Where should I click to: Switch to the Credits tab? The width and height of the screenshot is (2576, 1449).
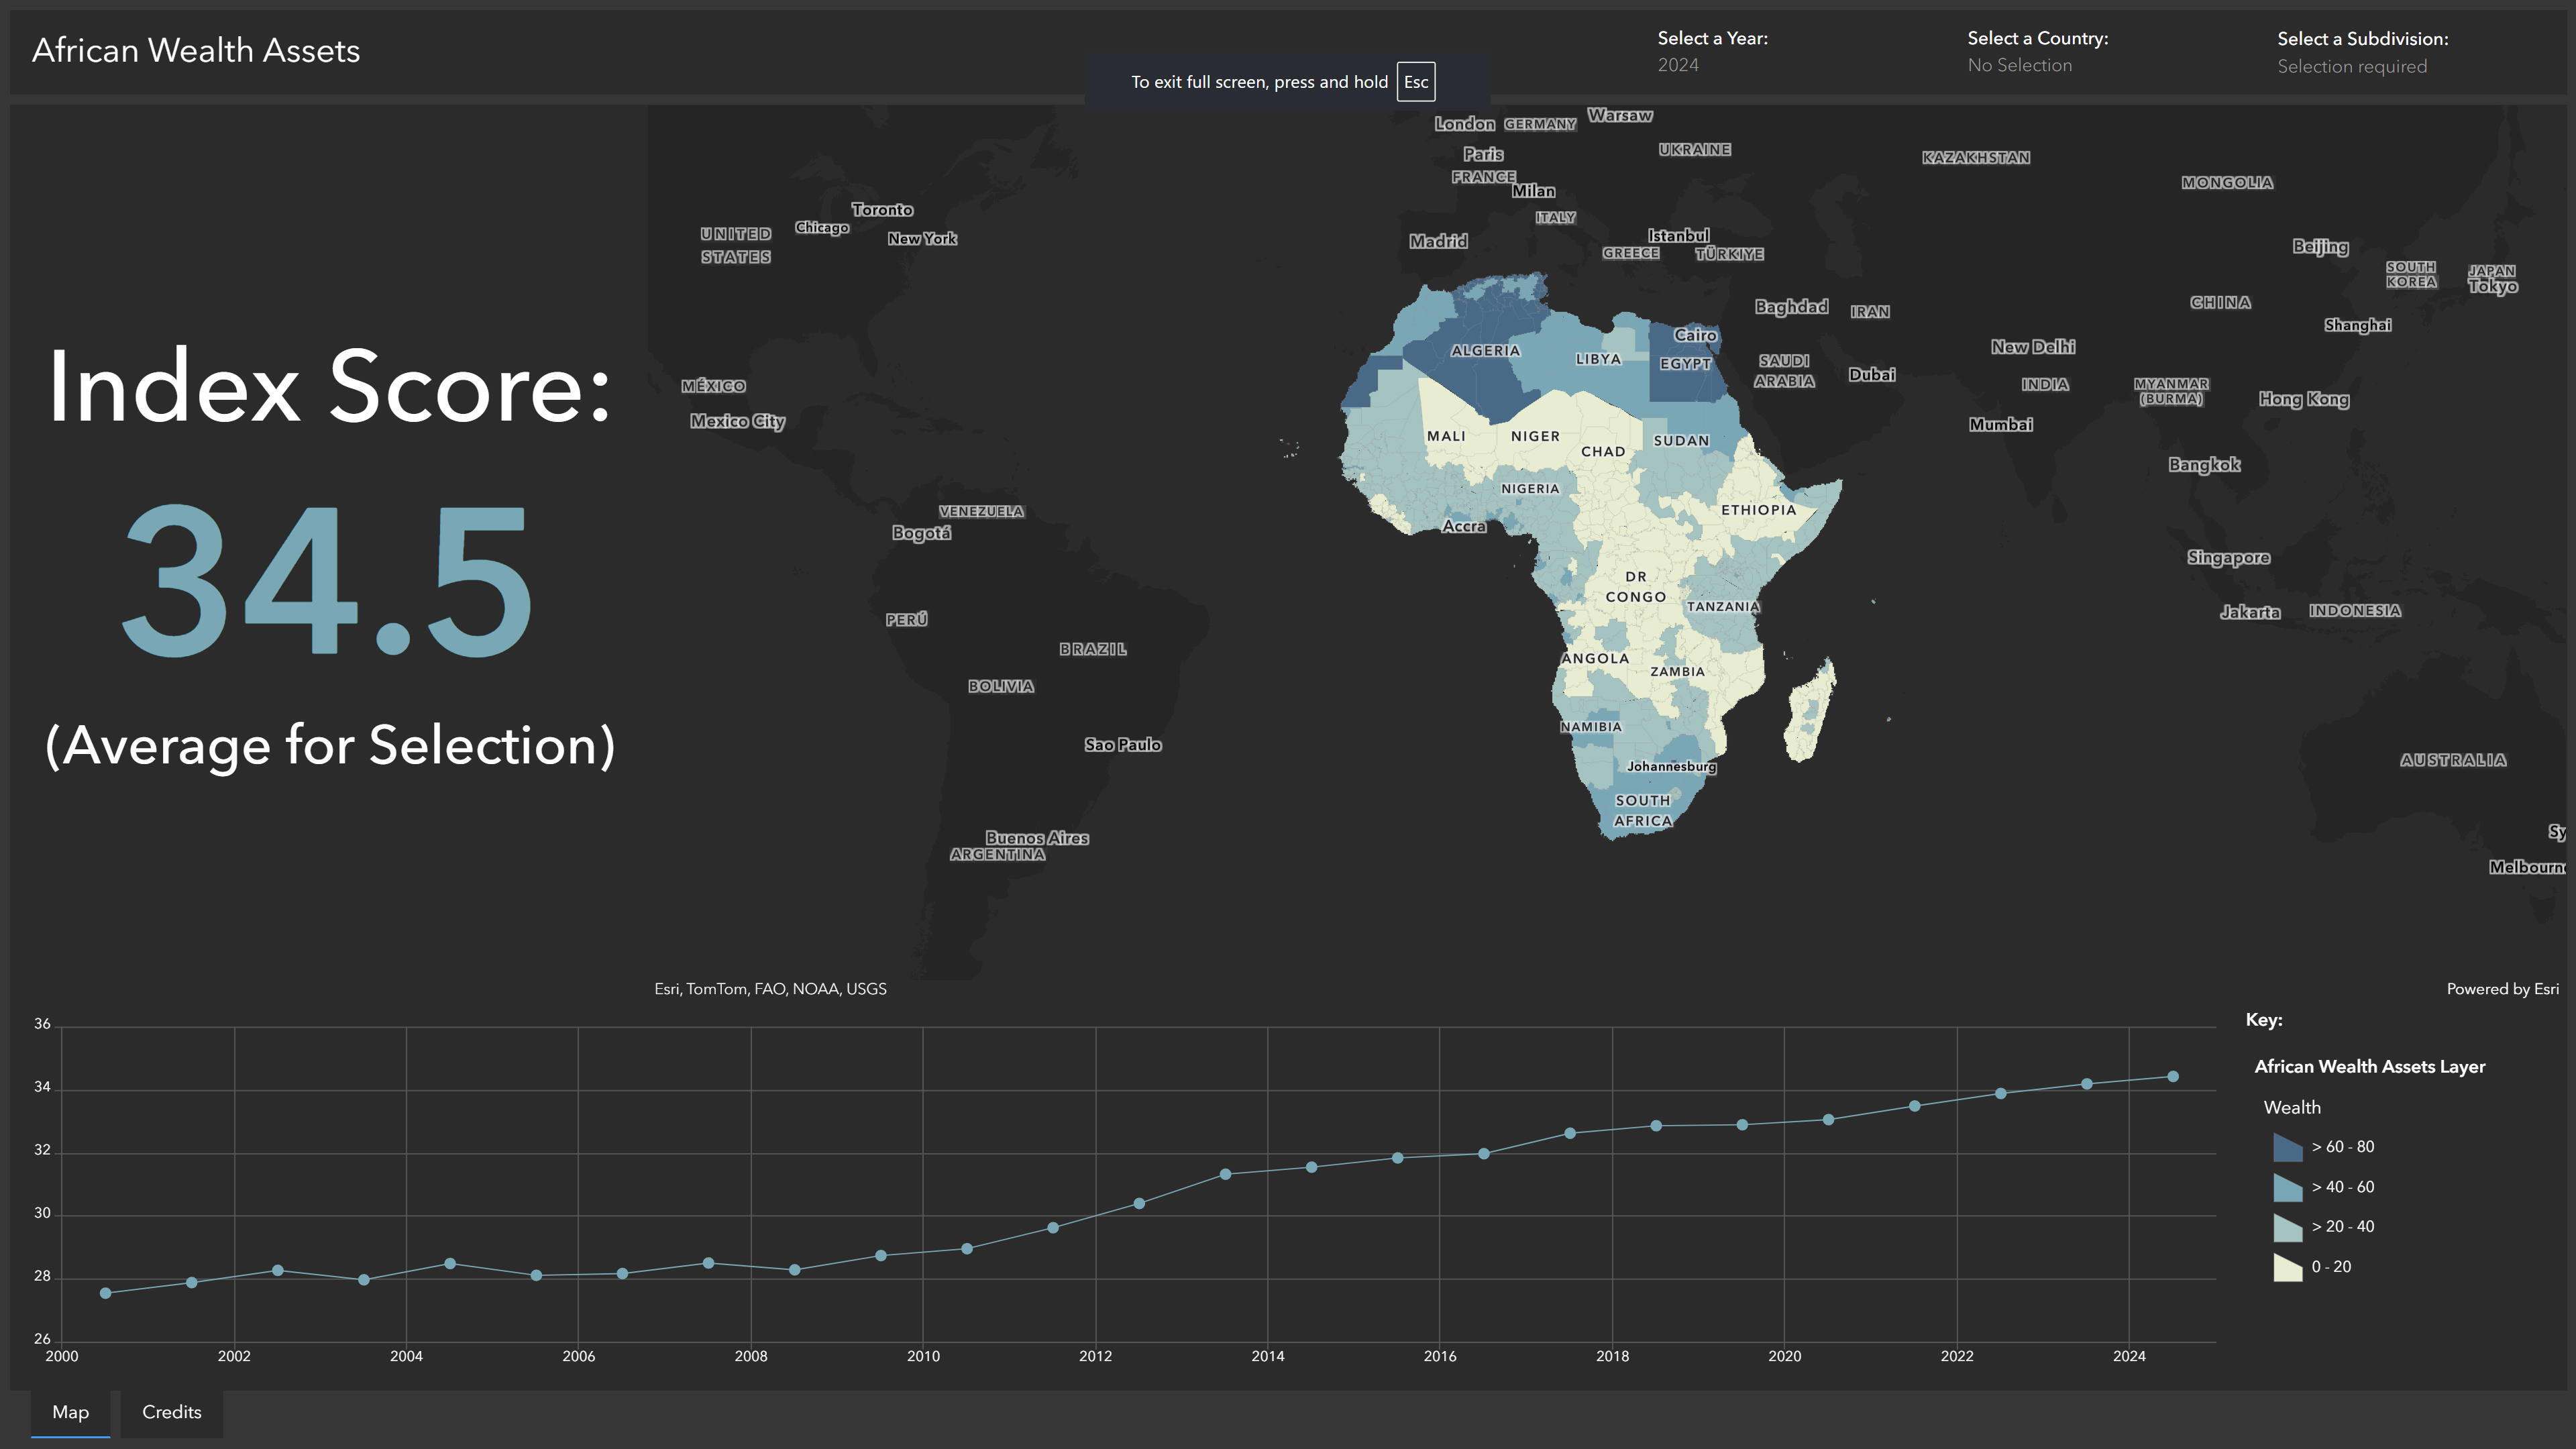pyautogui.click(x=171, y=1412)
